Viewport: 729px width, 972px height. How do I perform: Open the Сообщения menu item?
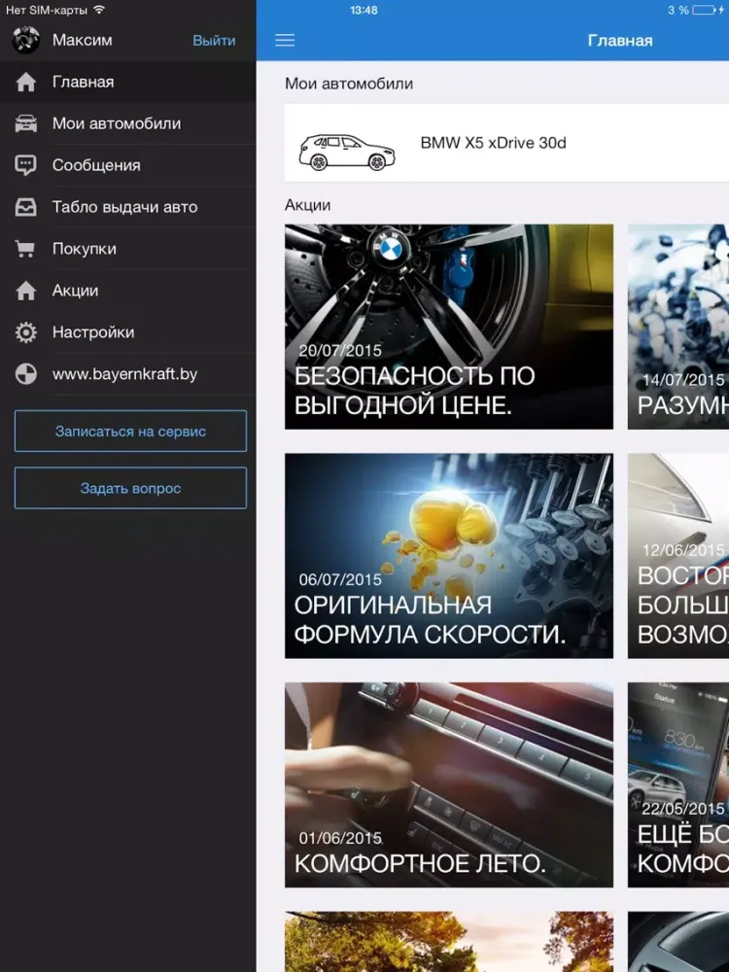tap(96, 165)
